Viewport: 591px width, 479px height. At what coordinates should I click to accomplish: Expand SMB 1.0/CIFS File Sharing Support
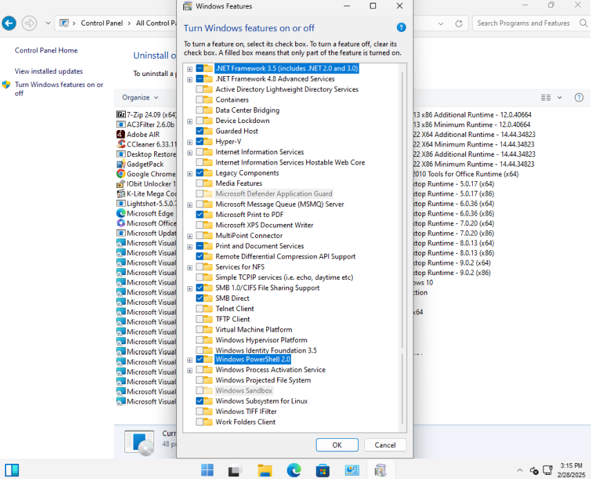[x=189, y=288]
